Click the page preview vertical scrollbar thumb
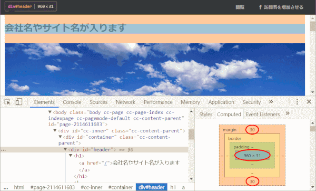 coord(313,26)
